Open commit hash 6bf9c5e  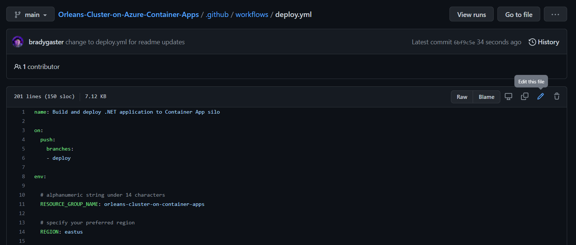[x=464, y=42]
